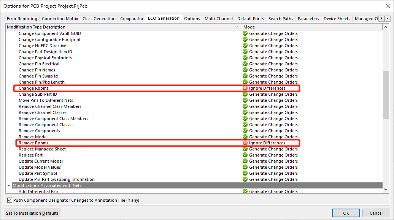Click green check icon for Update Part Symbol
The image size is (394, 220).
coord(245,173)
